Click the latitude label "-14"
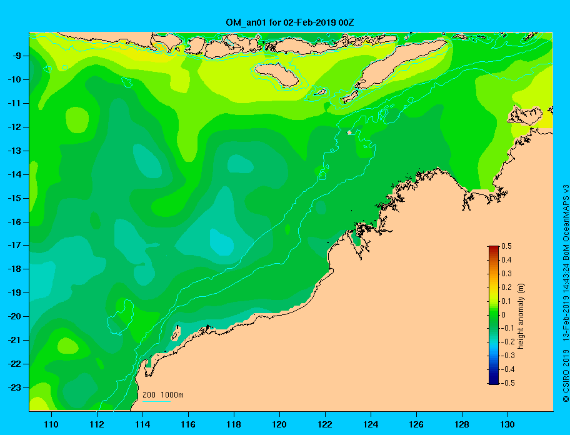 14,174
